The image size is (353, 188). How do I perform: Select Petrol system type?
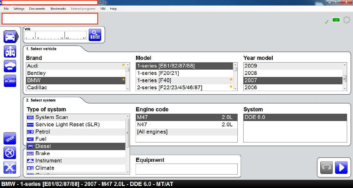(x=76, y=132)
